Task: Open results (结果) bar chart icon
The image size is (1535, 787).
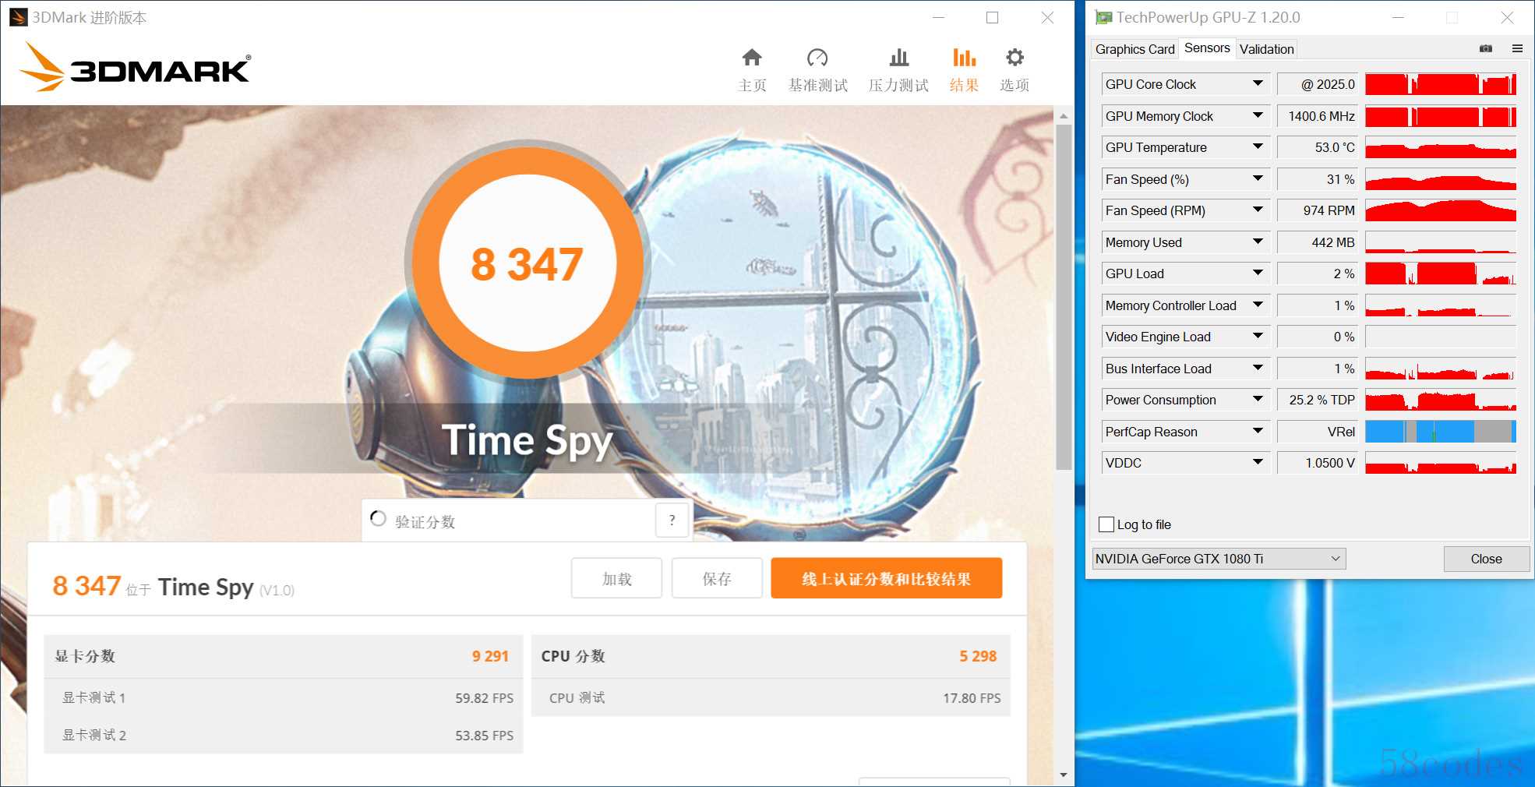Action: (964, 58)
